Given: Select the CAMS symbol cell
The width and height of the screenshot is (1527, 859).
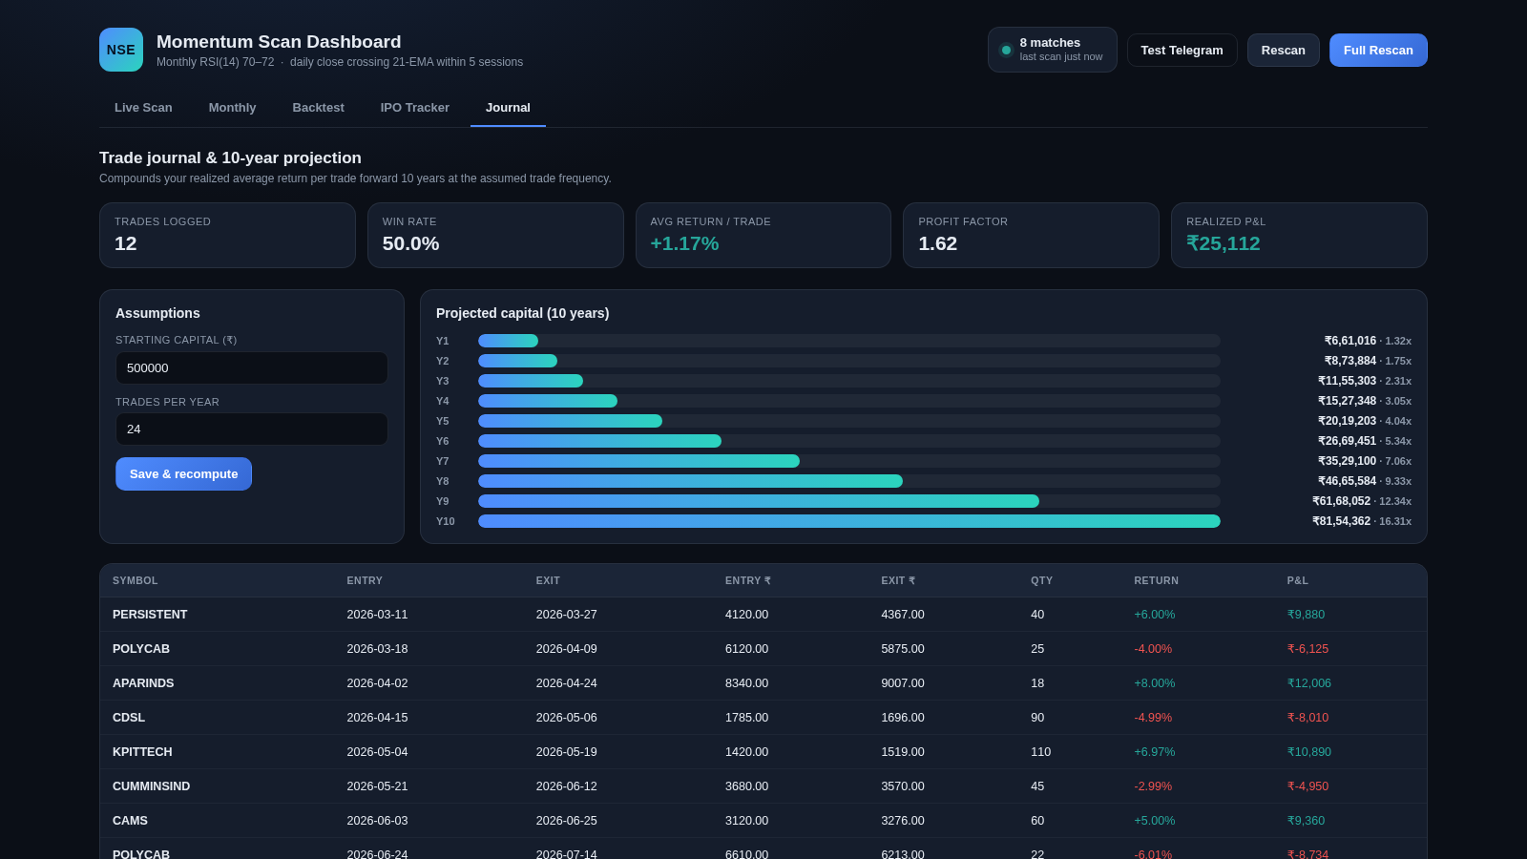Looking at the screenshot, I should (130, 821).
